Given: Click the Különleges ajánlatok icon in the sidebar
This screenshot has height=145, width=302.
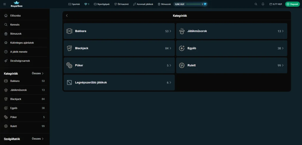Looking at the screenshot, I should click(x=6, y=43).
